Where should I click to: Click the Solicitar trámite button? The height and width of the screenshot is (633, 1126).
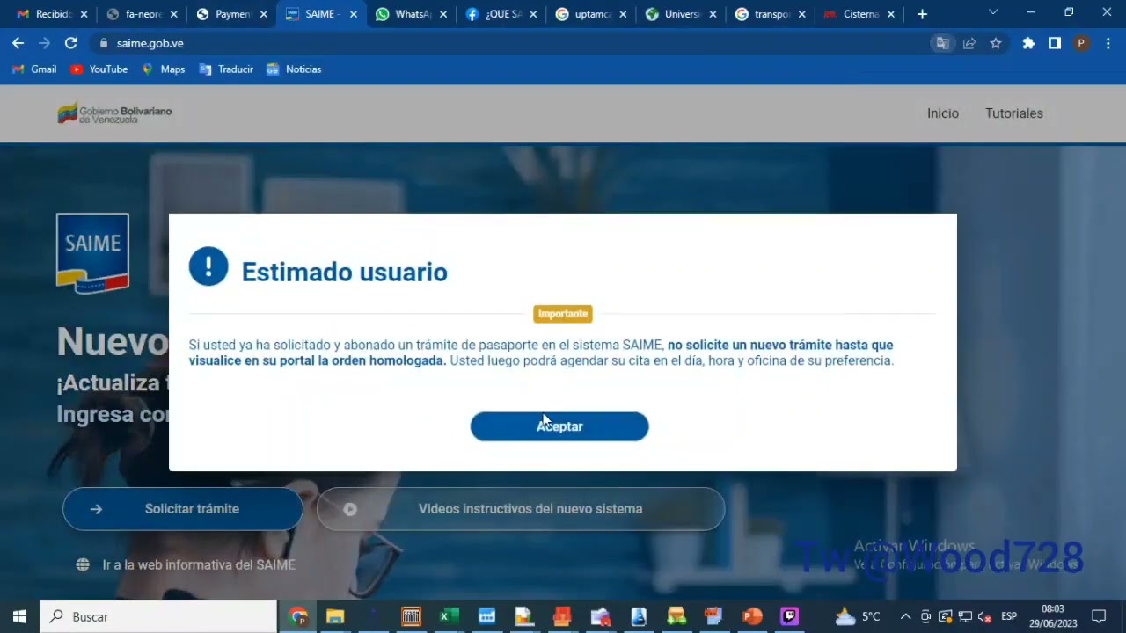(x=183, y=509)
